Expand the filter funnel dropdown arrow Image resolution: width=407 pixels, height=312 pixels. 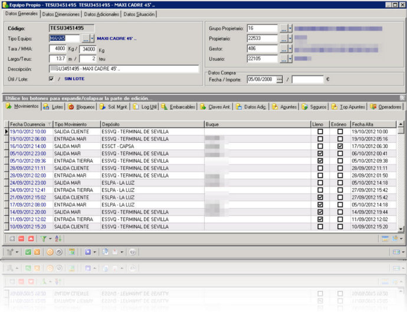50,238
